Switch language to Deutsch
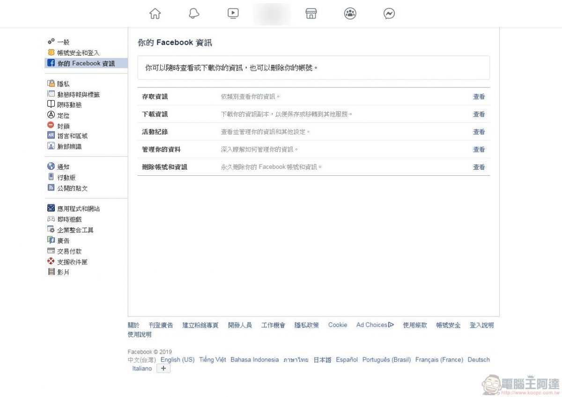This screenshot has width=562, height=397. 479,360
